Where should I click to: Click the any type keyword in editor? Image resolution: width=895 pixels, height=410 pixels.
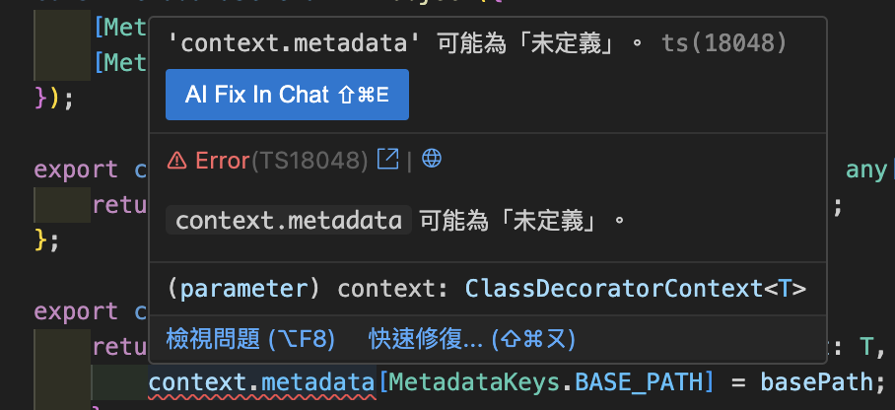866,170
